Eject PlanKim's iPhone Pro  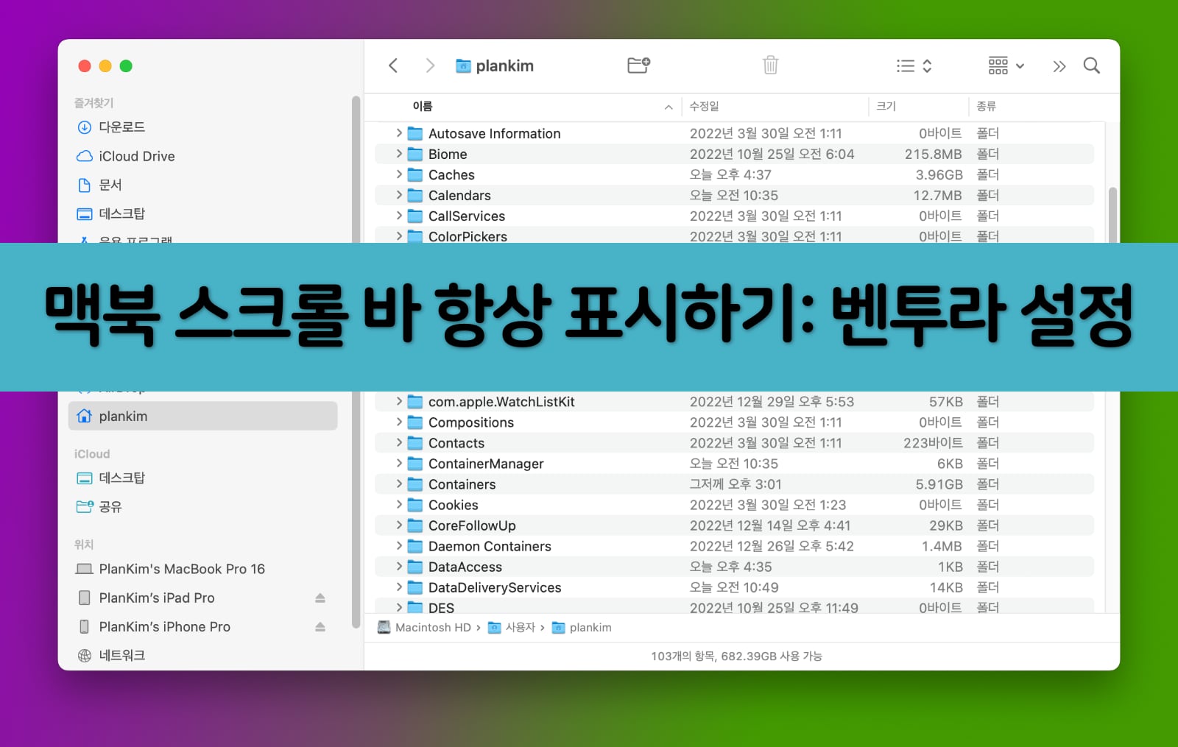click(320, 626)
